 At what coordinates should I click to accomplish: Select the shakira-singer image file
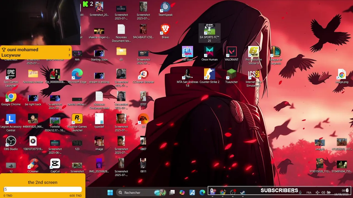(x=99, y=33)
